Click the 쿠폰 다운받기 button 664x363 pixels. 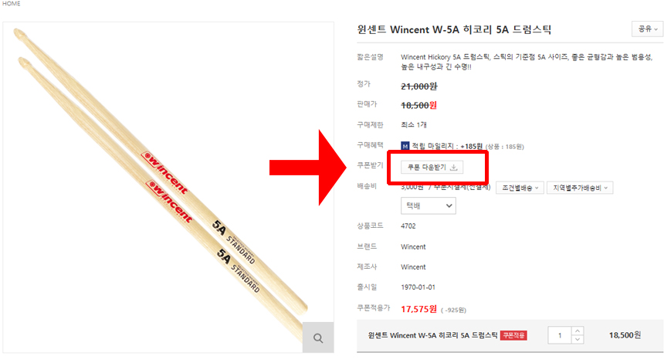click(x=432, y=168)
